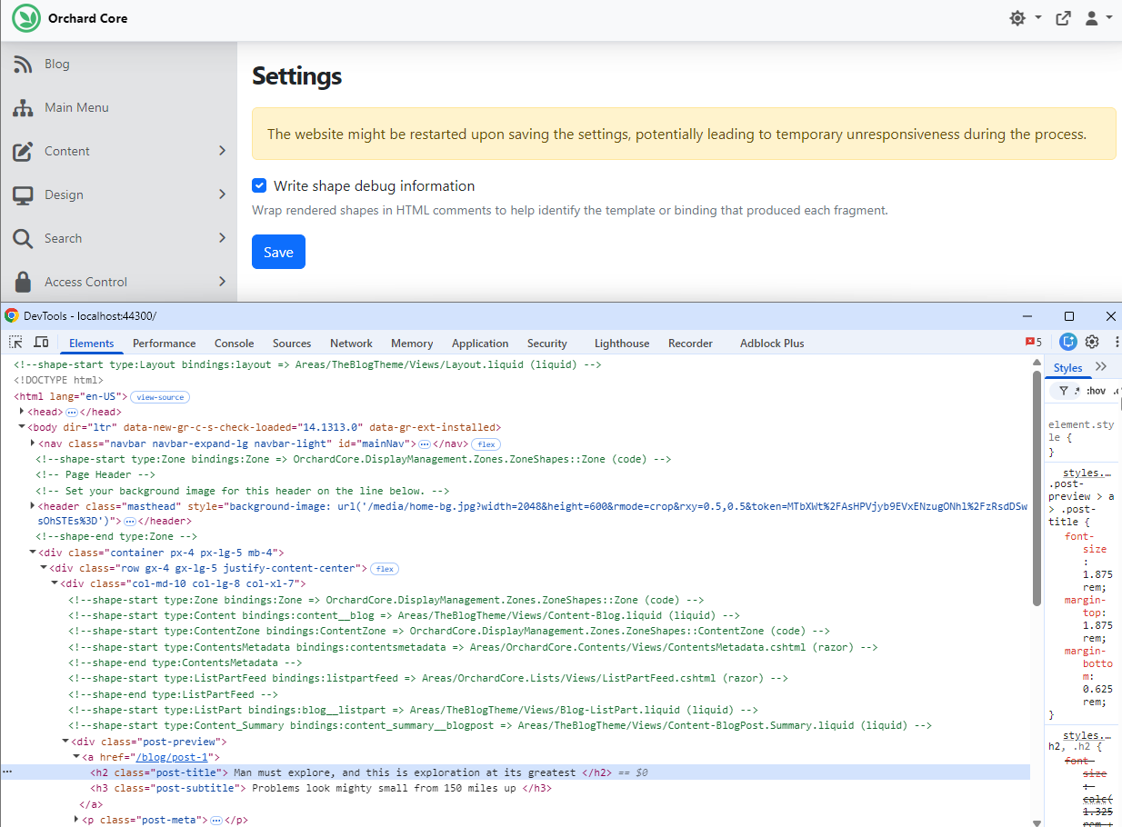Open the Application tab
Image resolution: width=1122 pixels, height=827 pixels.
(x=480, y=344)
